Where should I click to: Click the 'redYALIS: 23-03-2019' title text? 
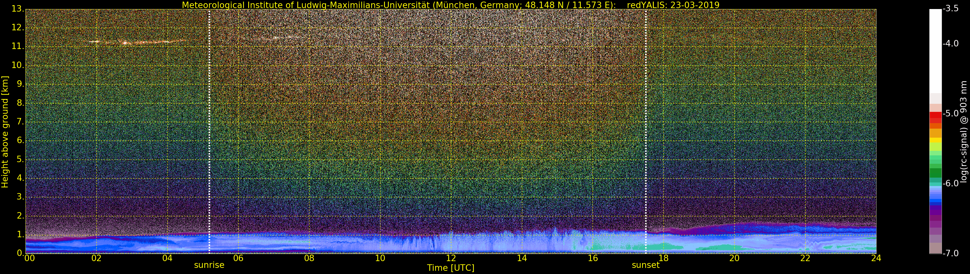point(673,5)
